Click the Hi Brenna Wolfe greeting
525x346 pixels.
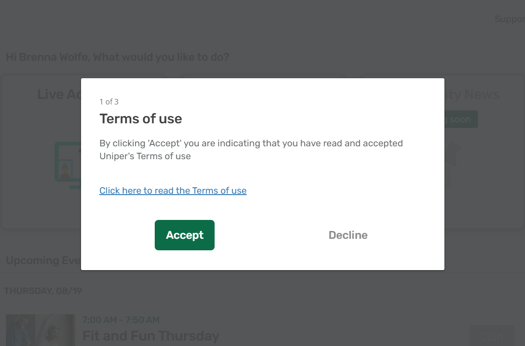click(x=117, y=57)
